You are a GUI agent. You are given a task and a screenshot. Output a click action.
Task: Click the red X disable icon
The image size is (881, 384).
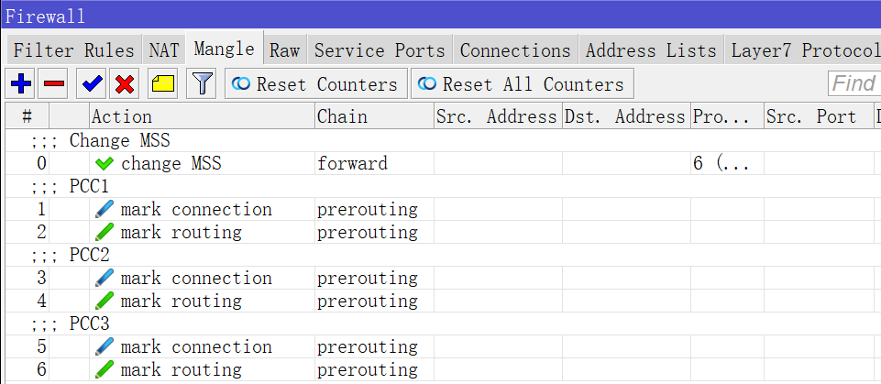pyautogui.click(x=126, y=84)
